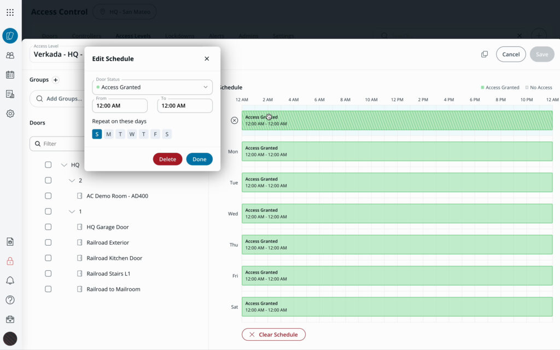The image size is (560, 350).
Task: Open the help question mark icon
Action: [x=10, y=300]
